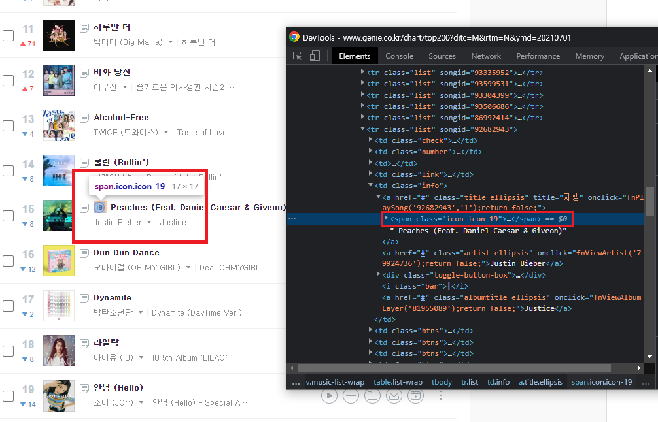
Task: Open lyrics icon for 비와 당신
Action: point(84,73)
